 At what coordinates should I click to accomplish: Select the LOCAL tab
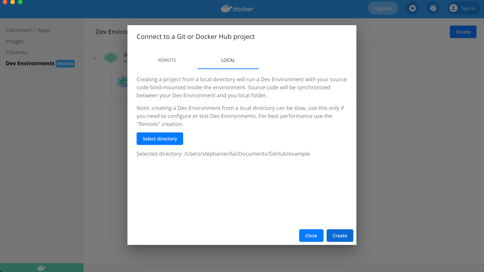coord(228,60)
